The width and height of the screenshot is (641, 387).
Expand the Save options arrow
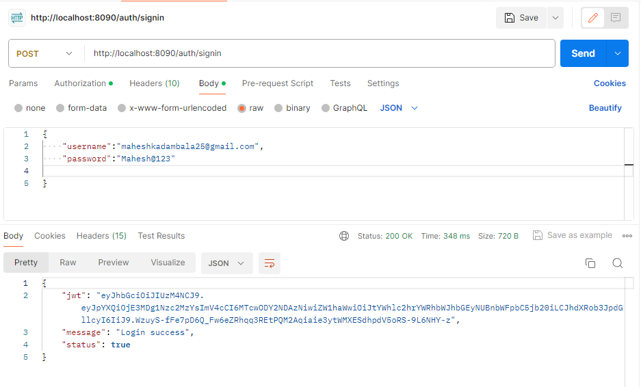[555, 18]
